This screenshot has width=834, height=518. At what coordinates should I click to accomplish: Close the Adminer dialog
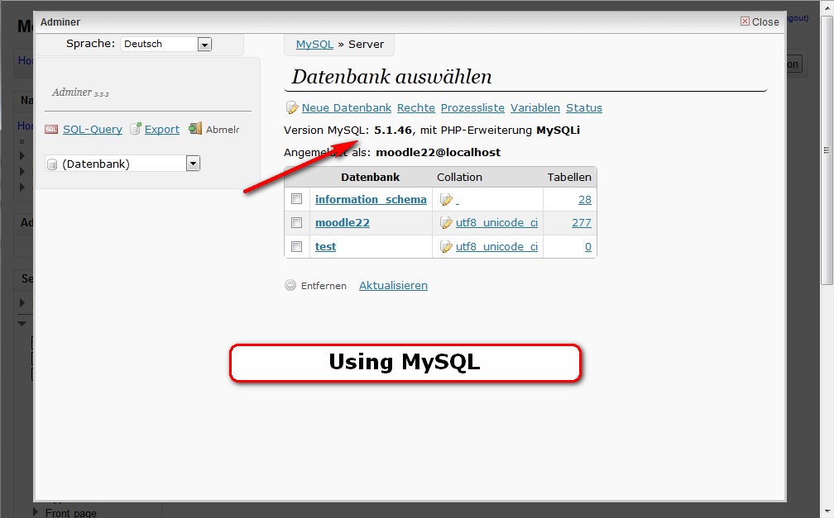[760, 21]
